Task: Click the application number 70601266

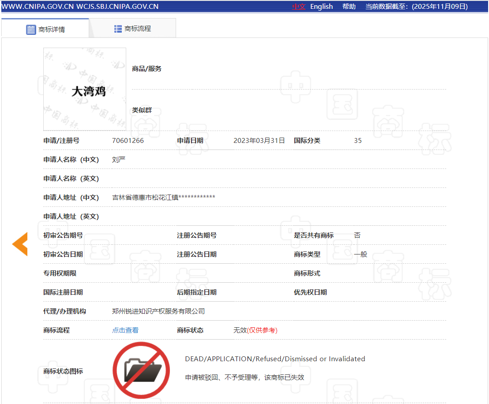Action: point(128,141)
